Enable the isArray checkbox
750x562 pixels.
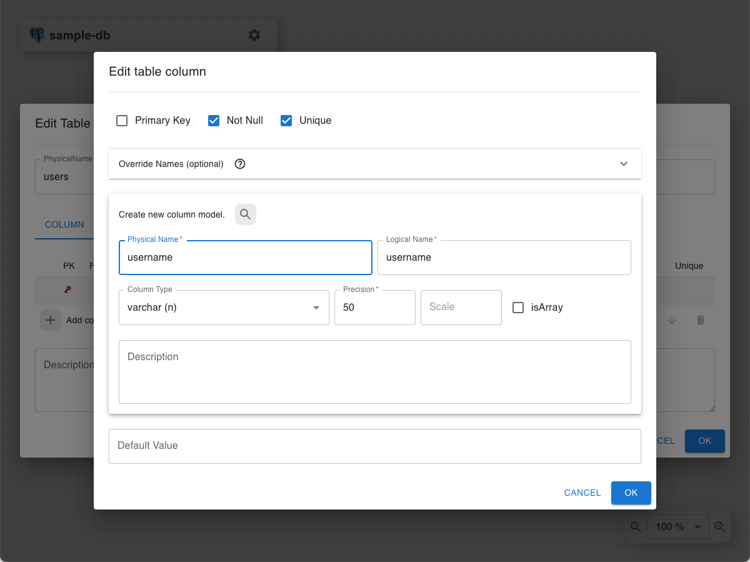(518, 308)
